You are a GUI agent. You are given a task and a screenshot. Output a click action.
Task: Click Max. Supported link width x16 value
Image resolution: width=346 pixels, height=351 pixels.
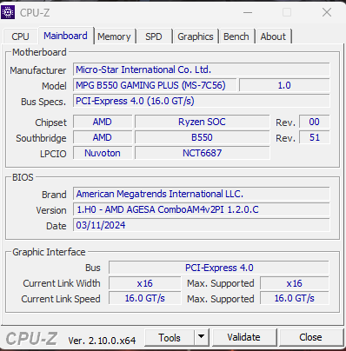[x=295, y=283]
